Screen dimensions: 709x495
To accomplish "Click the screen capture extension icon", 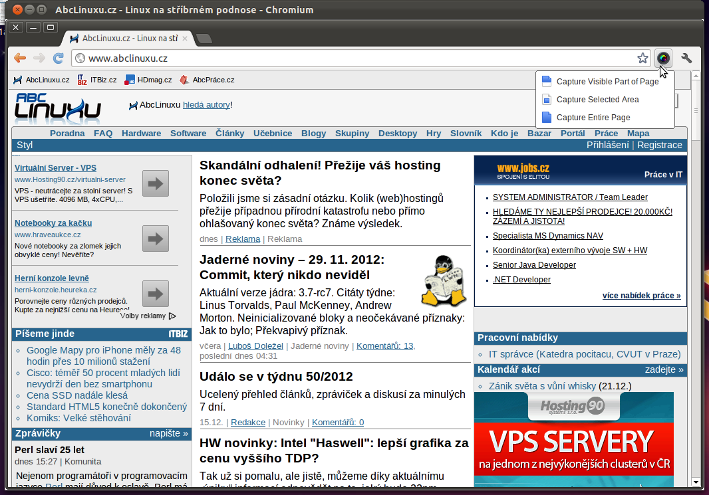I will click(663, 58).
